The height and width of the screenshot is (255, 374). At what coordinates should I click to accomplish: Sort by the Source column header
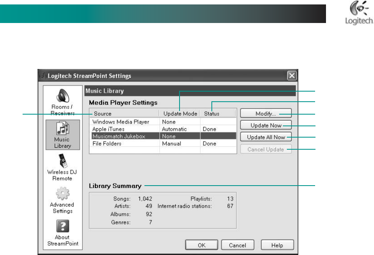tap(124, 113)
